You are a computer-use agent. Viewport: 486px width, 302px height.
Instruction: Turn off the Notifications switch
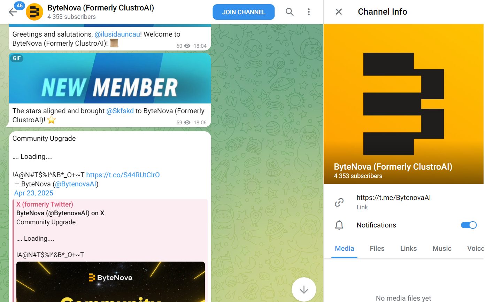pos(469,225)
